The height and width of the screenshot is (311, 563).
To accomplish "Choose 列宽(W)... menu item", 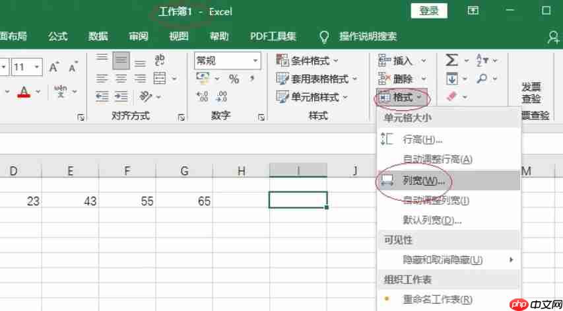I will 448,181.
